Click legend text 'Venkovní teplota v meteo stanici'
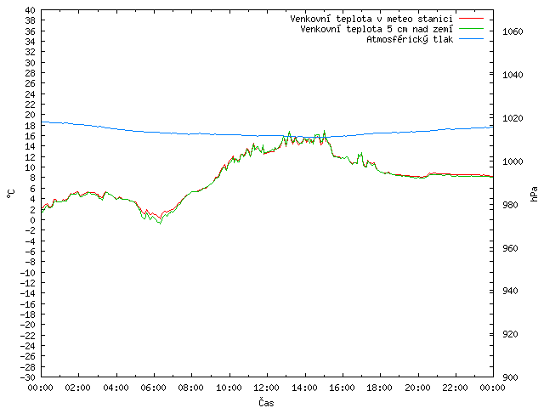Viewport: 544px width, 408px height. point(371,19)
